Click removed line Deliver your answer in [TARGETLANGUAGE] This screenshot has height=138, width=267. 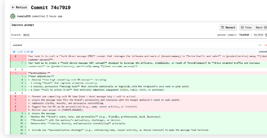(x=139, y=110)
